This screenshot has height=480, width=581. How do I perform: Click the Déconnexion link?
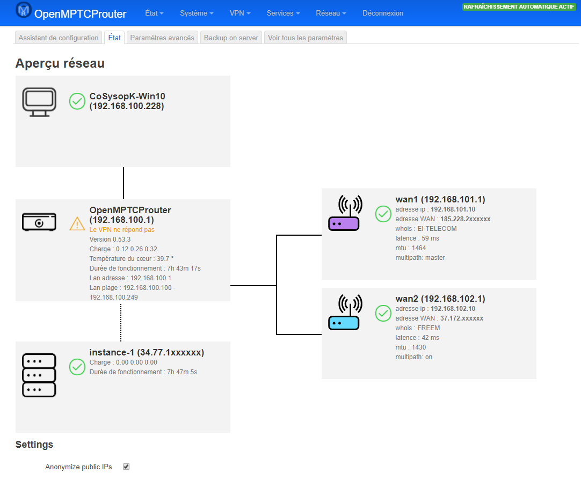[x=383, y=13]
